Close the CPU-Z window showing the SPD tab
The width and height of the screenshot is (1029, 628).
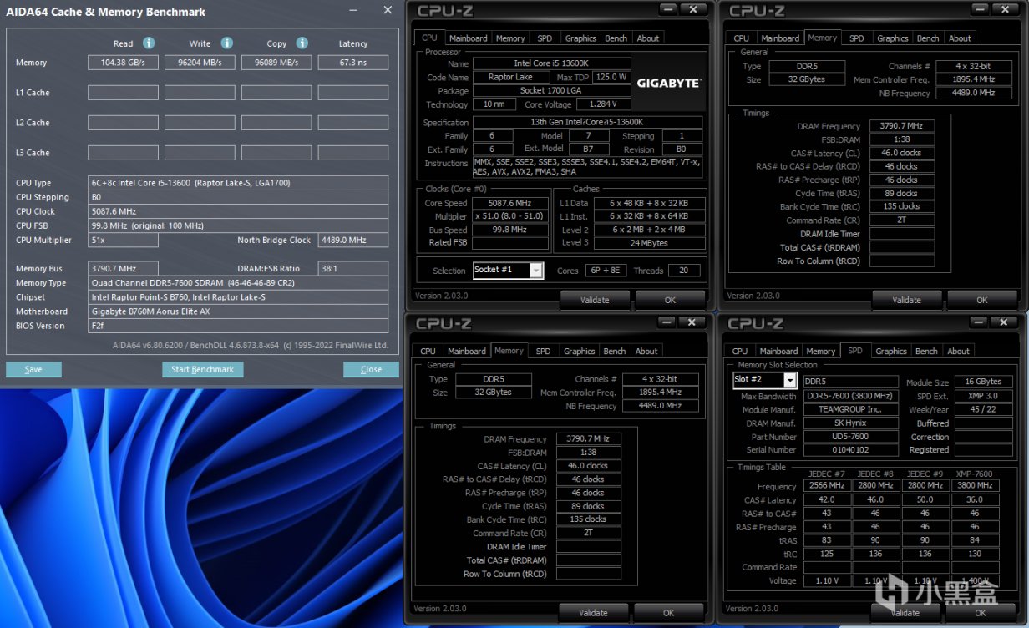[x=1005, y=323]
